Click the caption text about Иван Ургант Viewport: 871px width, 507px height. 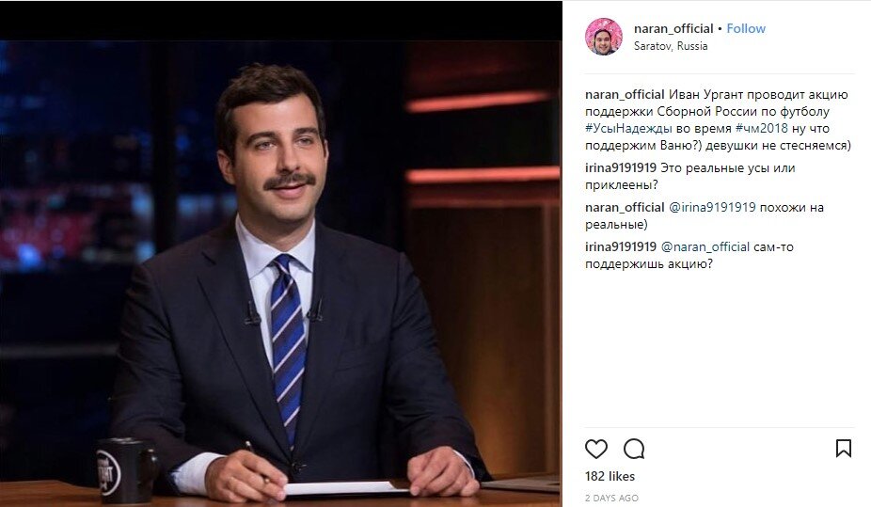coord(718,120)
